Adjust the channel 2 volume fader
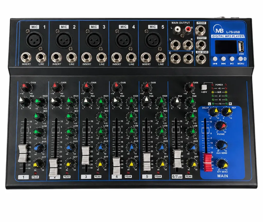263x222 pixels. (53, 167)
